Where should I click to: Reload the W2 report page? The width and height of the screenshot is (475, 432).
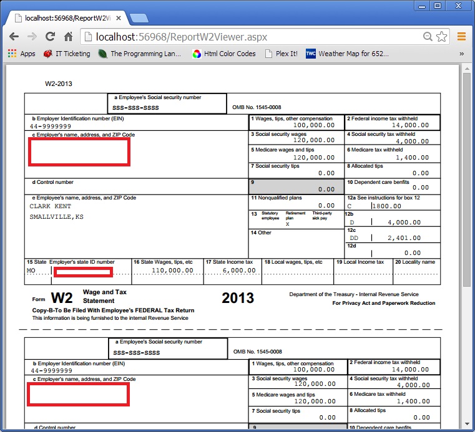coord(50,37)
